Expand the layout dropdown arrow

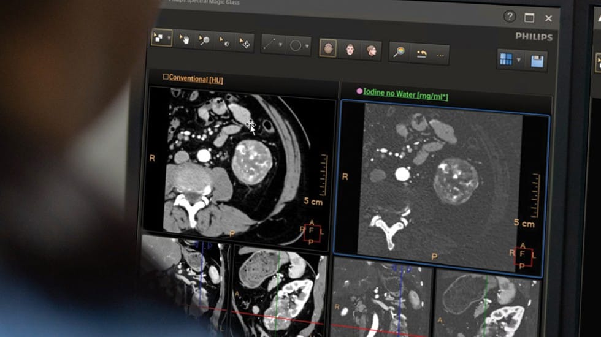point(519,60)
